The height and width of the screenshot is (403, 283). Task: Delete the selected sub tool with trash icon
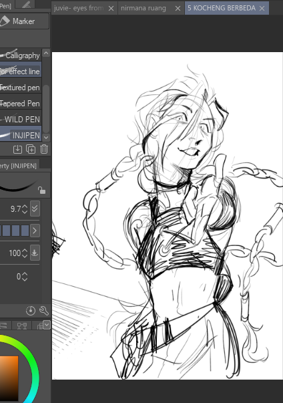click(x=44, y=149)
